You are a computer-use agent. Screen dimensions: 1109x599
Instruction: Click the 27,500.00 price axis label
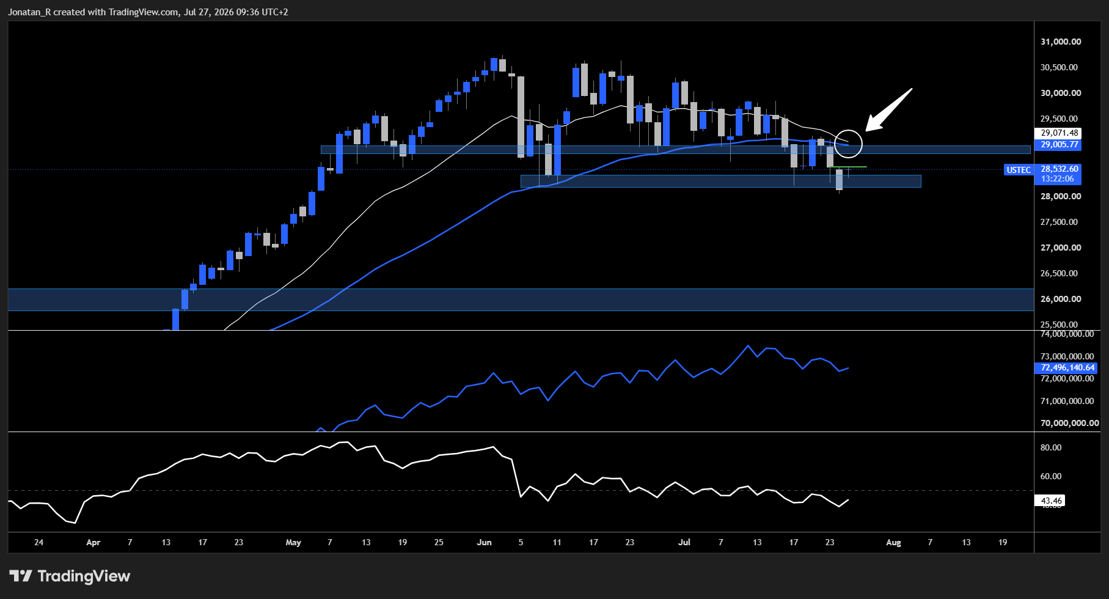pos(1059,222)
